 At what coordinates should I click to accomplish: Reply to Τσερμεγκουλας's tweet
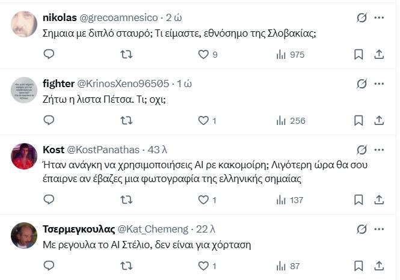pos(49,266)
